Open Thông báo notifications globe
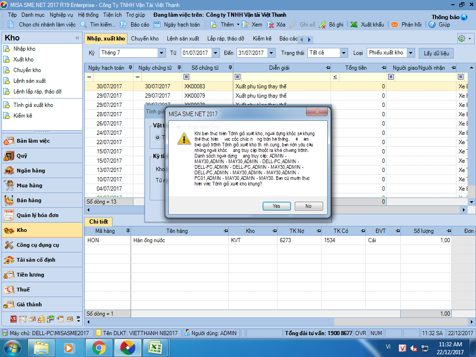The width and height of the screenshot is (476, 357). (x=464, y=17)
